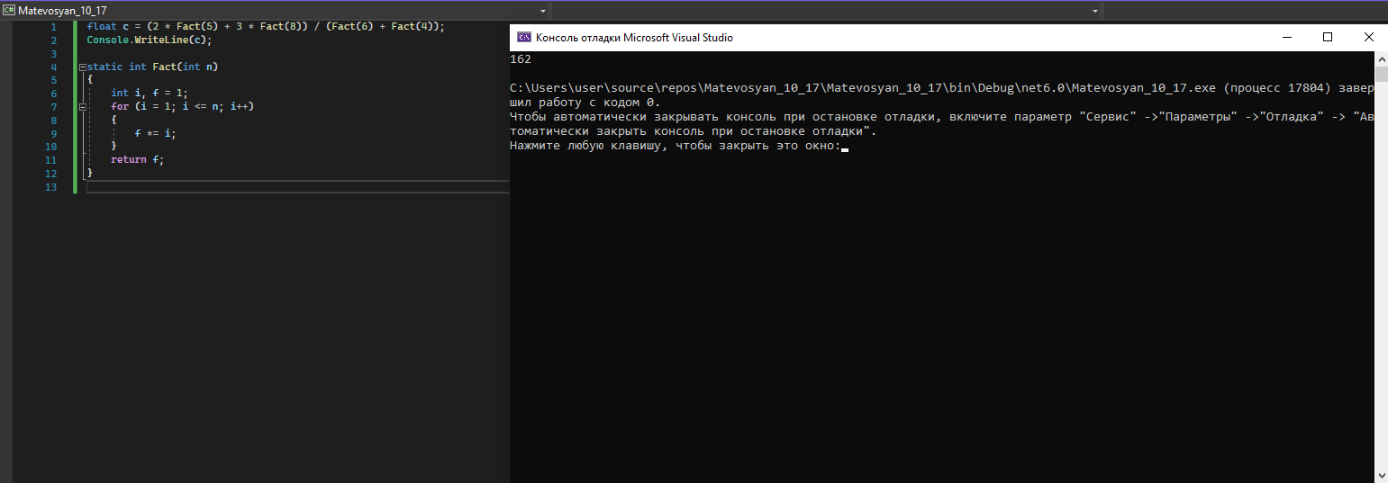Click the 'for (i = 1; i <= n; i++)' line

(x=183, y=107)
